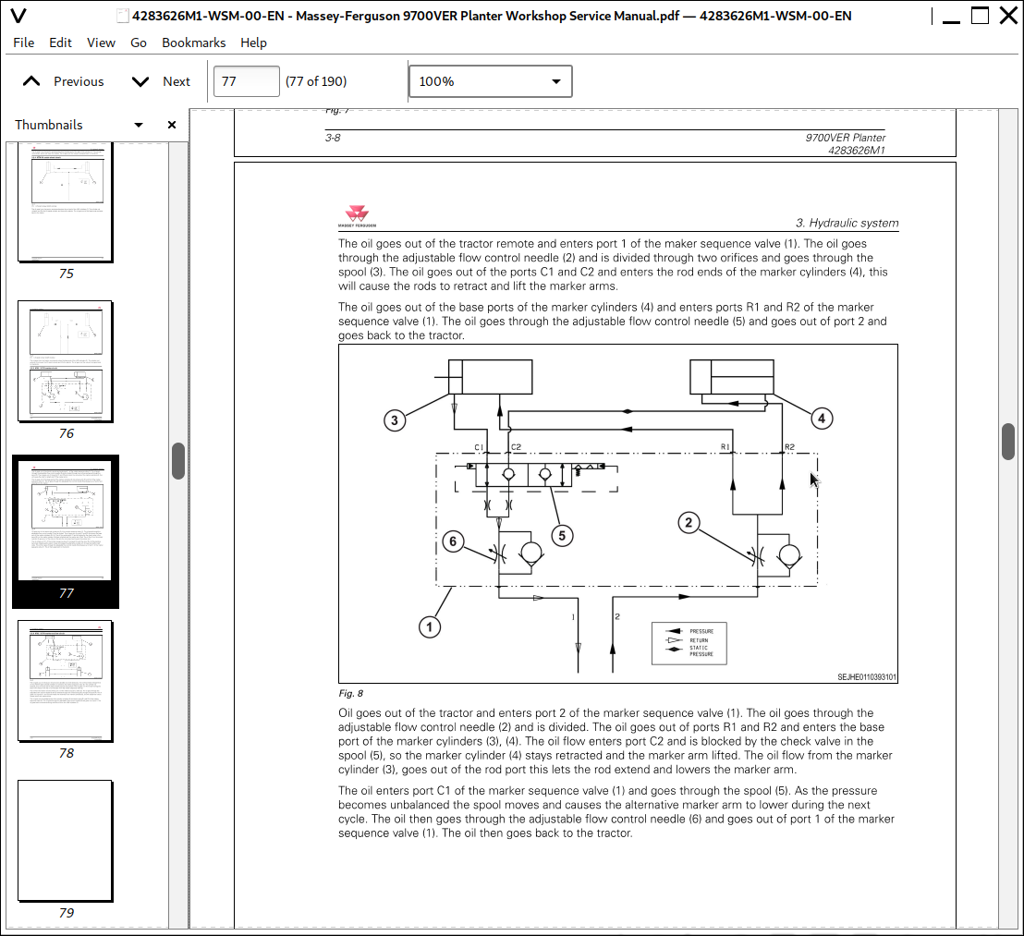Open the Bookmarks menu
This screenshot has width=1024, height=936.
coord(194,43)
